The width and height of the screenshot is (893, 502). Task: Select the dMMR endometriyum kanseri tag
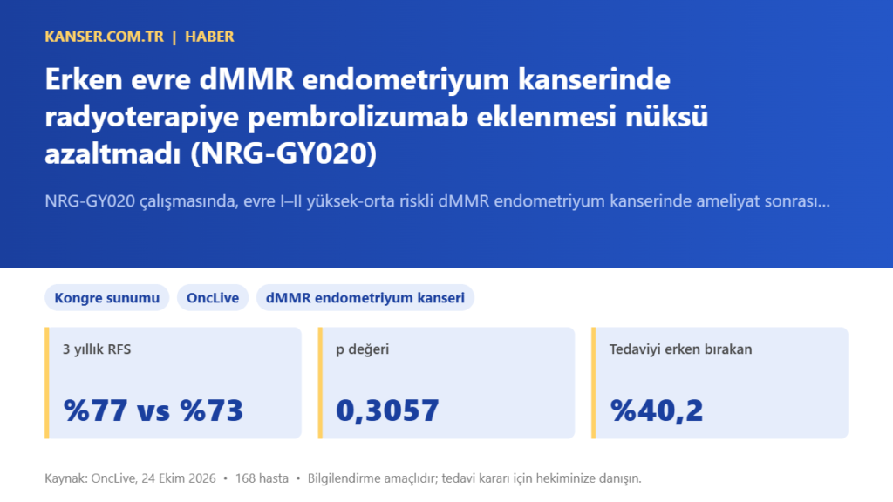[x=365, y=298]
